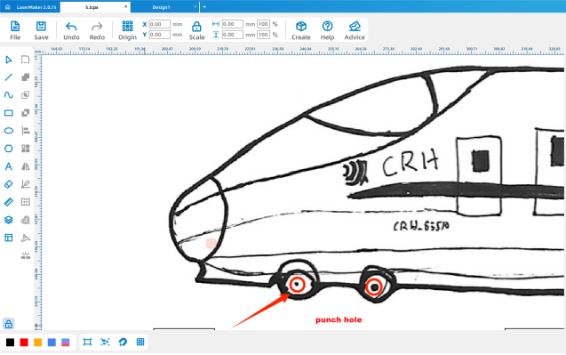Open the Help menu
566x355 pixels.
pos(327,30)
